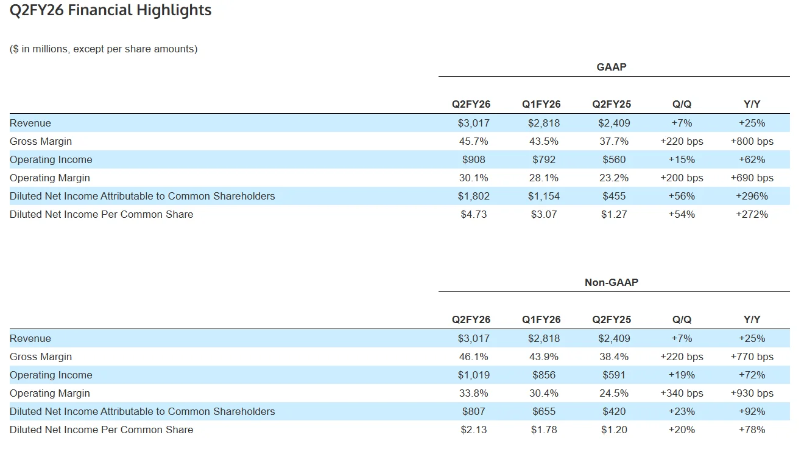This screenshot has height=463, width=804.
Task: Select the GAAP section header
Action: pyautogui.click(x=611, y=67)
